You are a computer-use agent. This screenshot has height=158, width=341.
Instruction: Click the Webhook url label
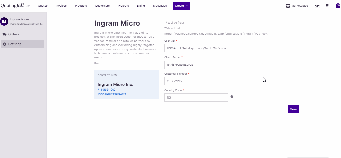(172, 28)
